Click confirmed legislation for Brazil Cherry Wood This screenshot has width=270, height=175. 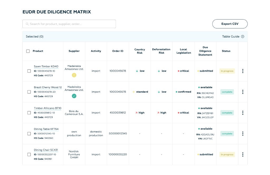[x=184, y=92]
